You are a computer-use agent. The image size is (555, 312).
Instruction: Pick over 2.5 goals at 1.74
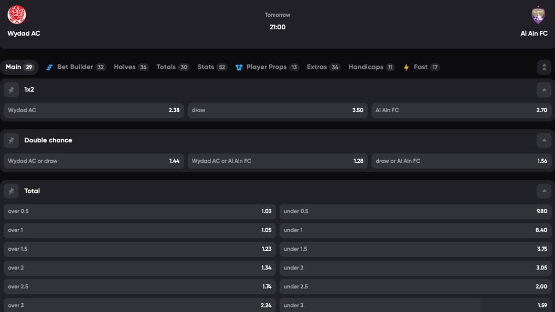click(140, 286)
